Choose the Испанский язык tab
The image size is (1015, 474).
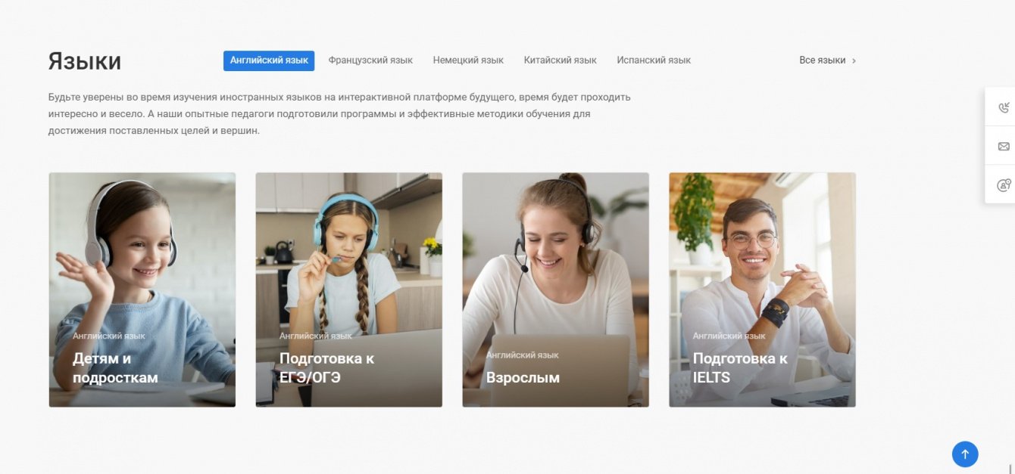(654, 60)
